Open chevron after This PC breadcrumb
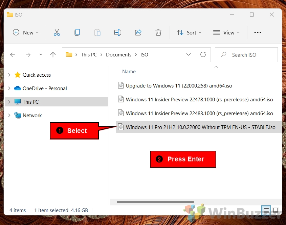The image size is (286, 225). tap(102, 55)
